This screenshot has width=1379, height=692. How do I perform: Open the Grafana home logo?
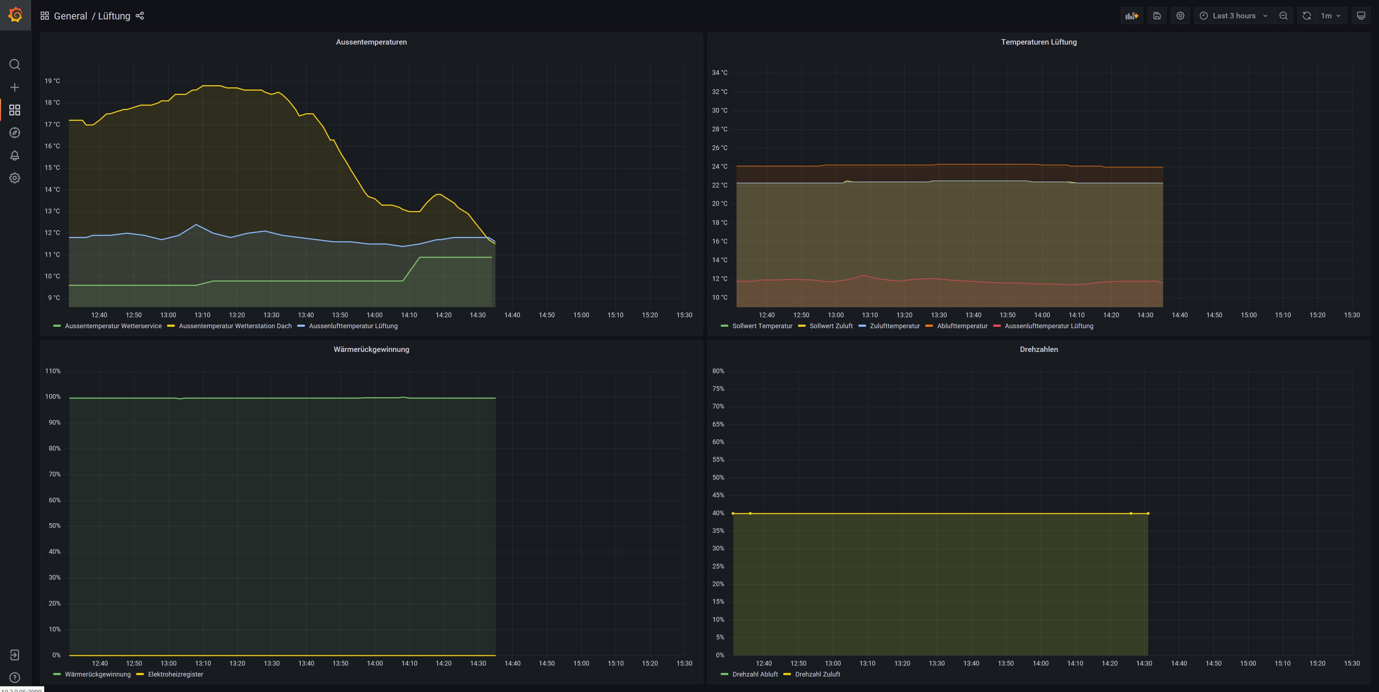[x=15, y=15]
